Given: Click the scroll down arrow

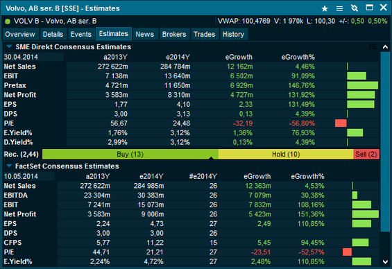Looking at the screenshot, I should click(x=385, y=262).
